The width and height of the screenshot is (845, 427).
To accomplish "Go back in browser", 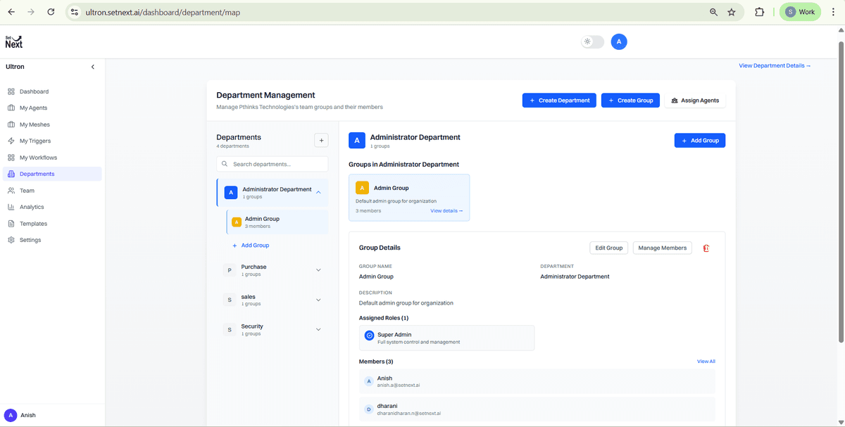I will coord(11,12).
